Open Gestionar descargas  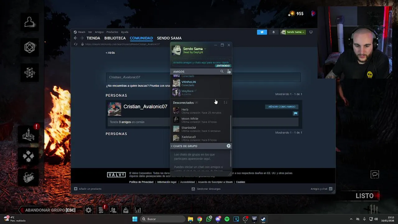tap(206, 189)
